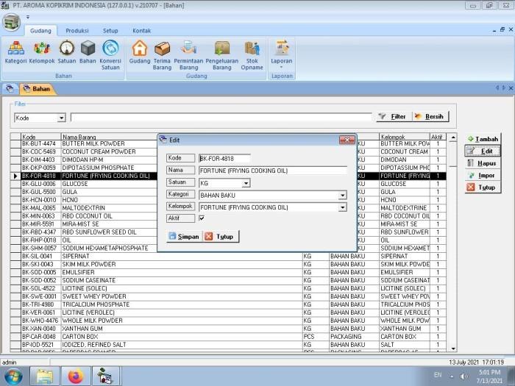
Task: Click the Gudang house icon
Action: [139, 53]
